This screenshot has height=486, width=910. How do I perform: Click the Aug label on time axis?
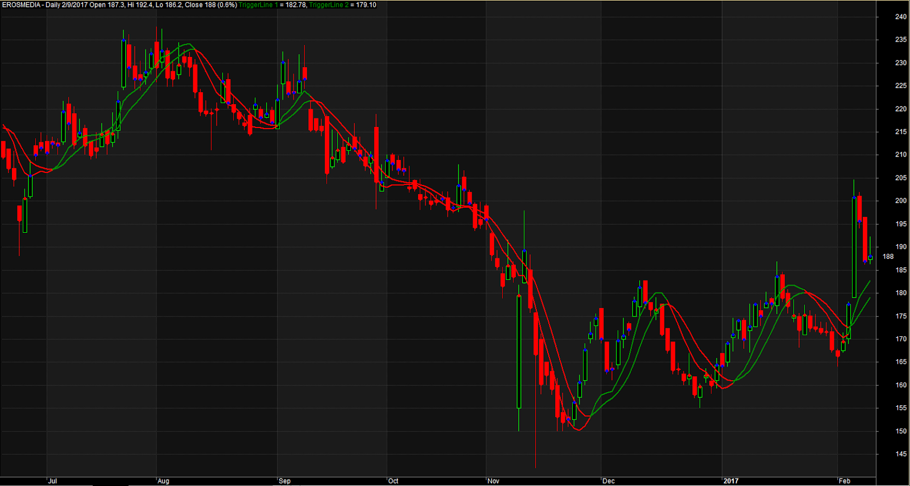pyautogui.click(x=163, y=481)
